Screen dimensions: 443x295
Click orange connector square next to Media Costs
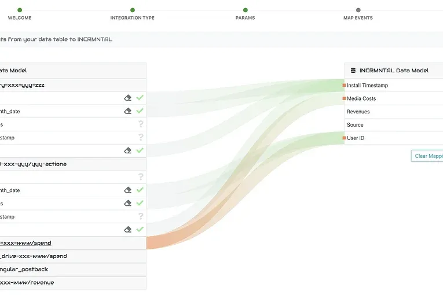pyautogui.click(x=344, y=98)
